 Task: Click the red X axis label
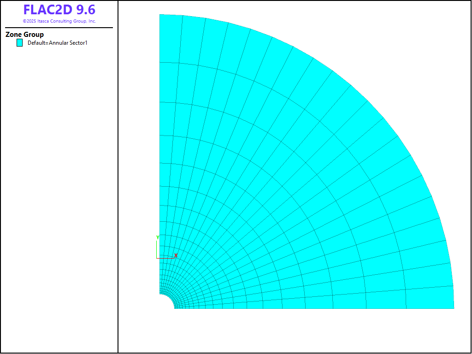(x=176, y=255)
